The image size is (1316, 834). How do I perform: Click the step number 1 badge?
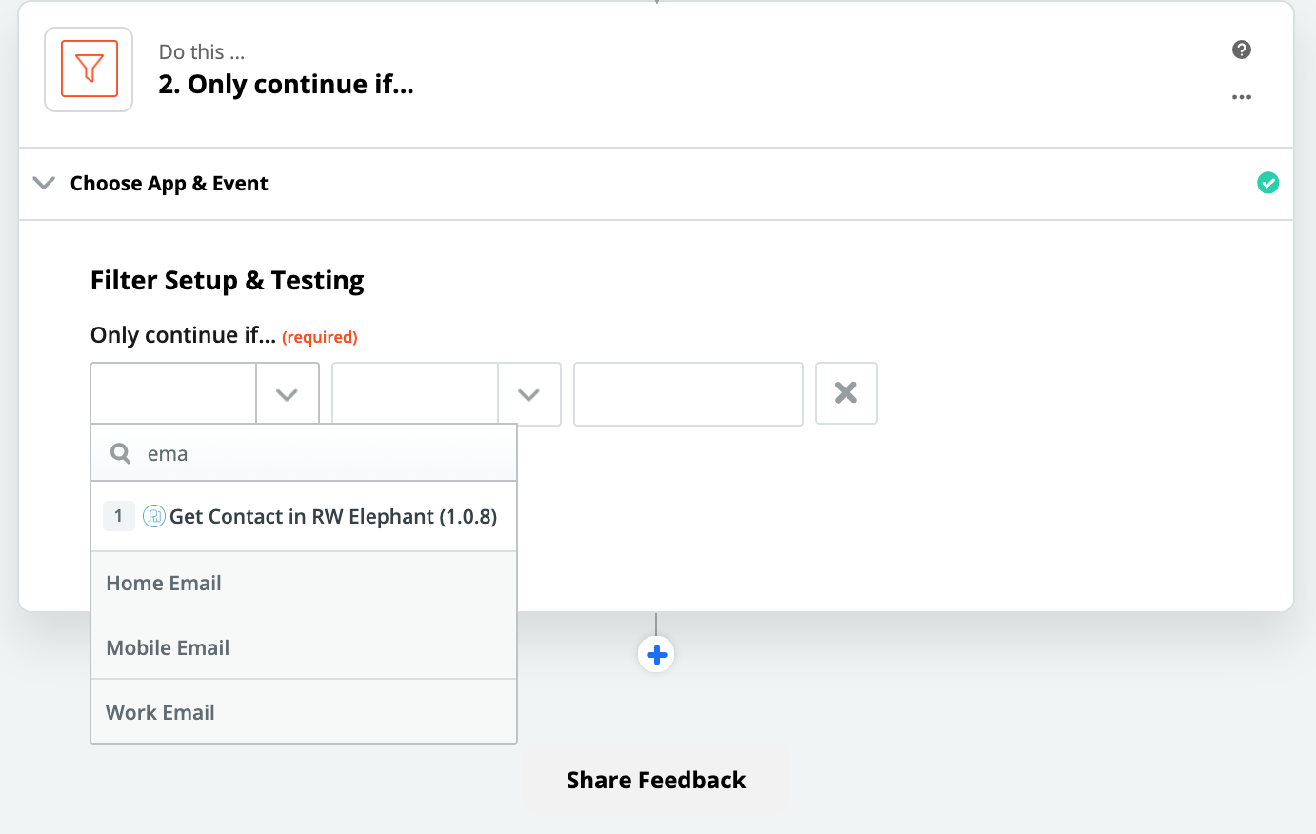click(x=118, y=516)
